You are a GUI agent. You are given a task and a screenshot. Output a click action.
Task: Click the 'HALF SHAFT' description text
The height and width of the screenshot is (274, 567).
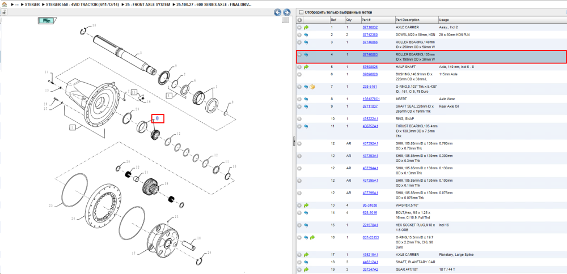coord(405,67)
